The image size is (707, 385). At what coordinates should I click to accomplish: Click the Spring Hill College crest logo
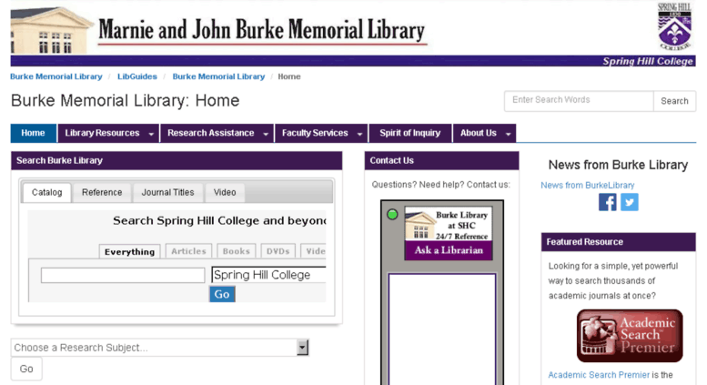point(674,26)
